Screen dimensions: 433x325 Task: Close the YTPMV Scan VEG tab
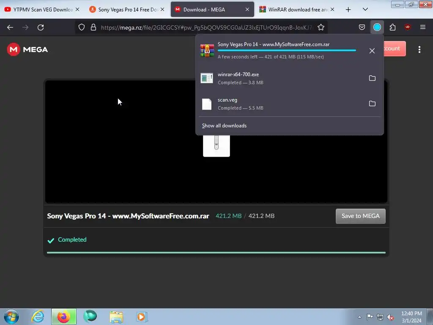click(x=77, y=9)
